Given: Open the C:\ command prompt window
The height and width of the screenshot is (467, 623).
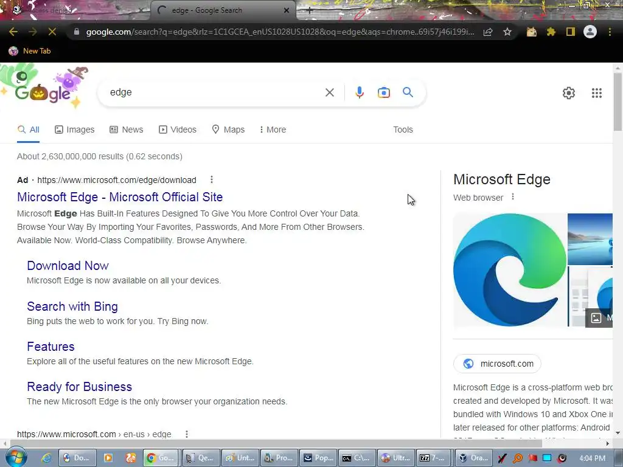Looking at the screenshot, I should (x=358, y=458).
